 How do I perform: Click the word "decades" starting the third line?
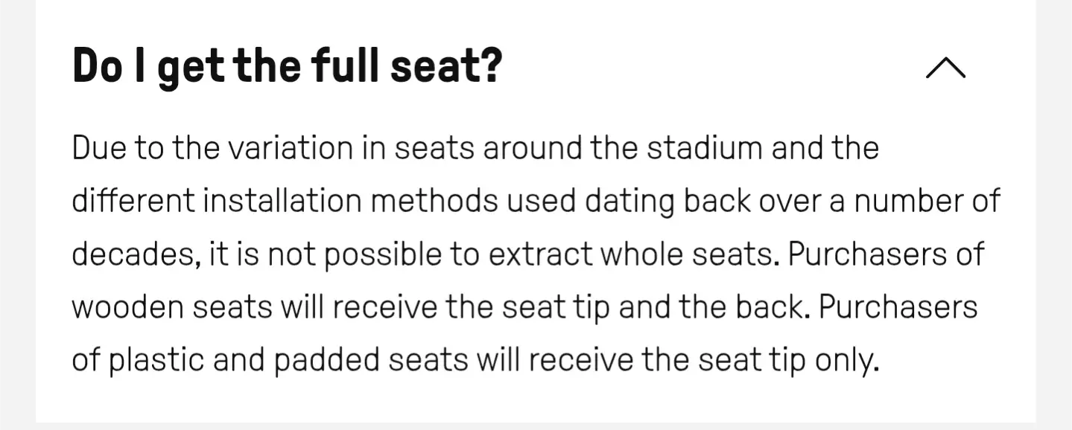136,255
